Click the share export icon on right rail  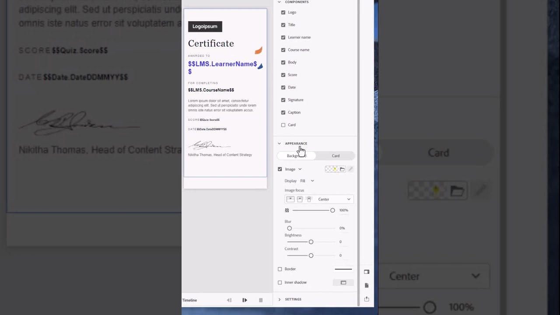367,299
